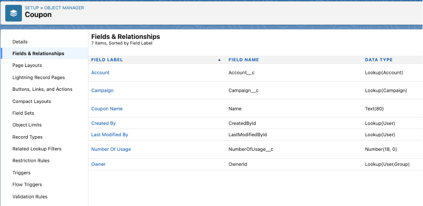This screenshot has height=206, width=423.
Task: Go to Validation Rules section
Action: [x=30, y=197]
